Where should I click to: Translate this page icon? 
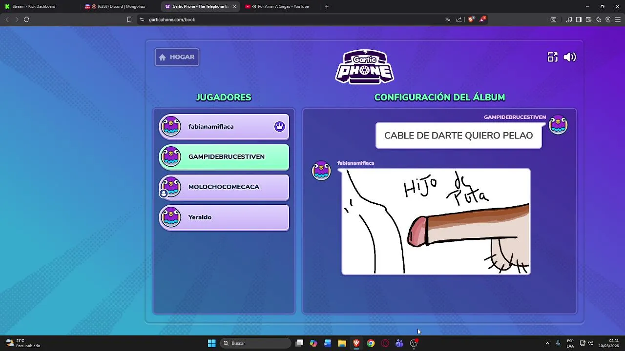coord(448,19)
